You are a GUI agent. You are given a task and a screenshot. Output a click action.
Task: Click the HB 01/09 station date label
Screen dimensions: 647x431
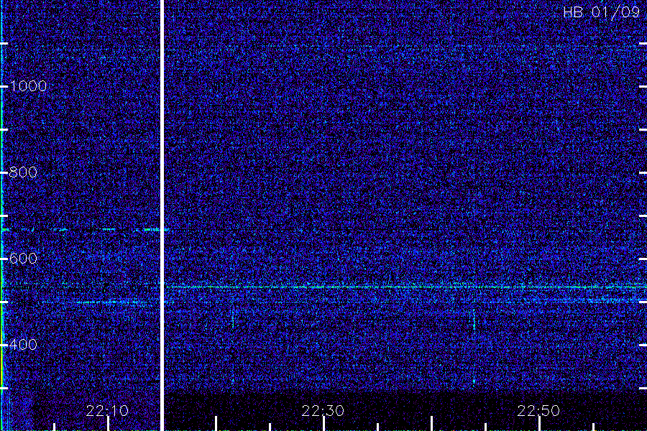(x=601, y=12)
